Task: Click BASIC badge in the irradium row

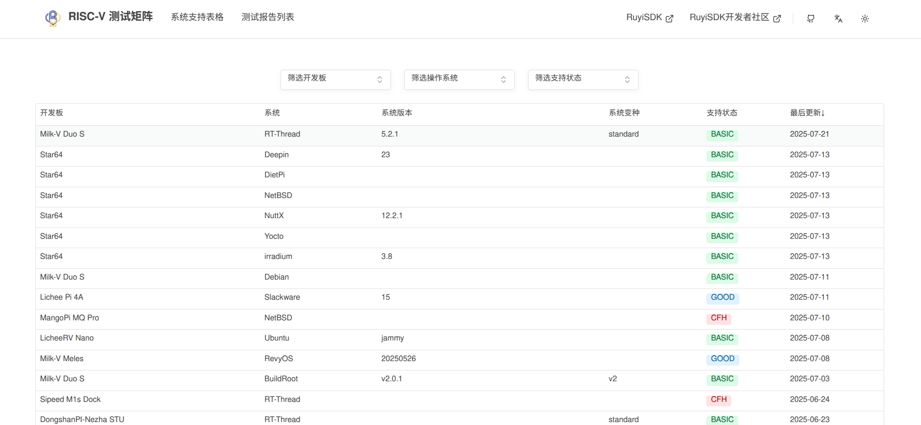Action: click(722, 257)
